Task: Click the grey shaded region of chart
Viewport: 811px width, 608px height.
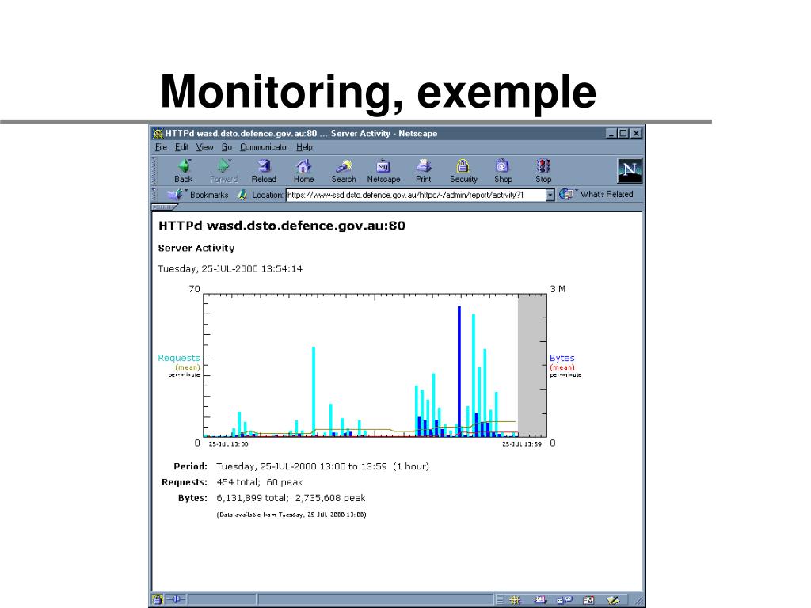Action: coord(531,365)
